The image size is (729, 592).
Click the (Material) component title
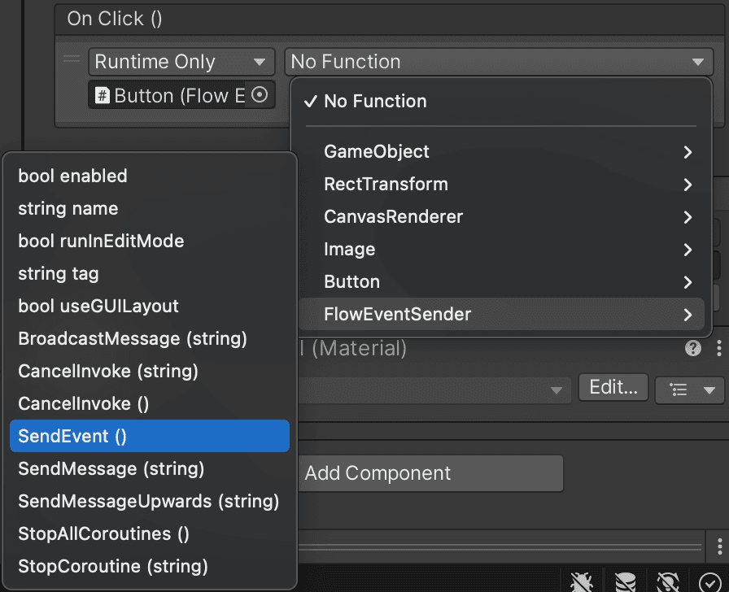[x=359, y=348]
